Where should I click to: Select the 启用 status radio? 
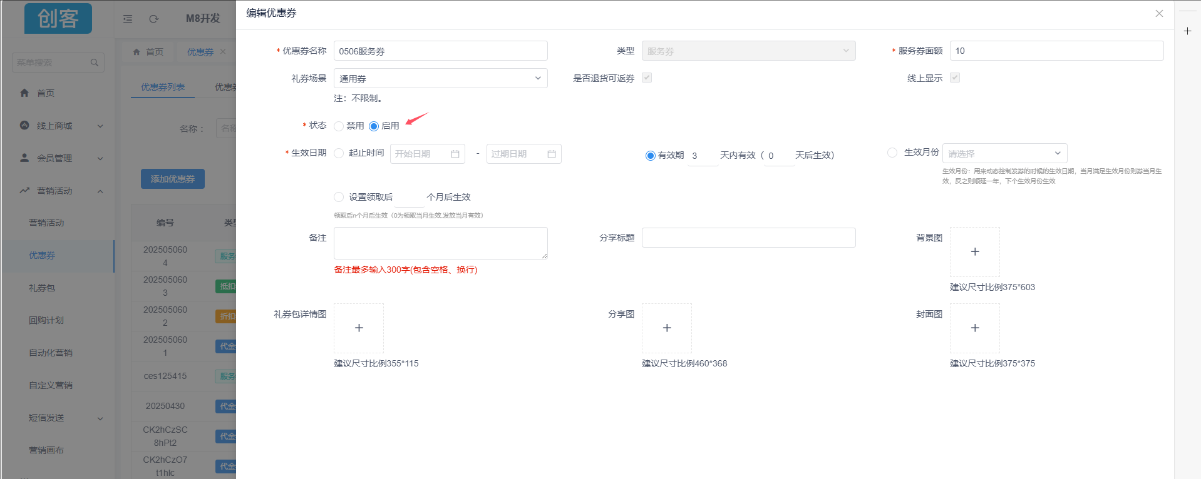374,126
